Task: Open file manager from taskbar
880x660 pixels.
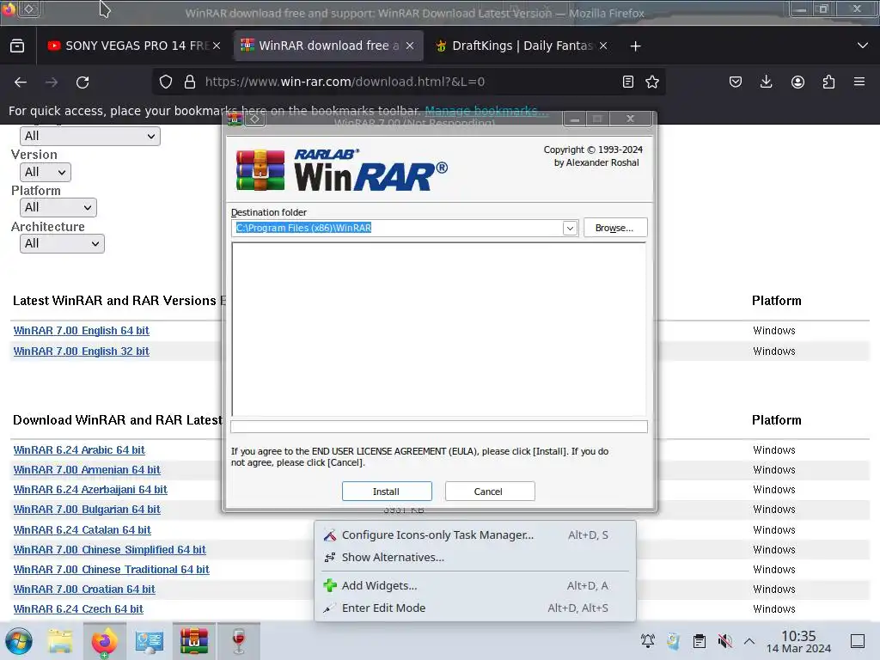Action: click(x=60, y=641)
